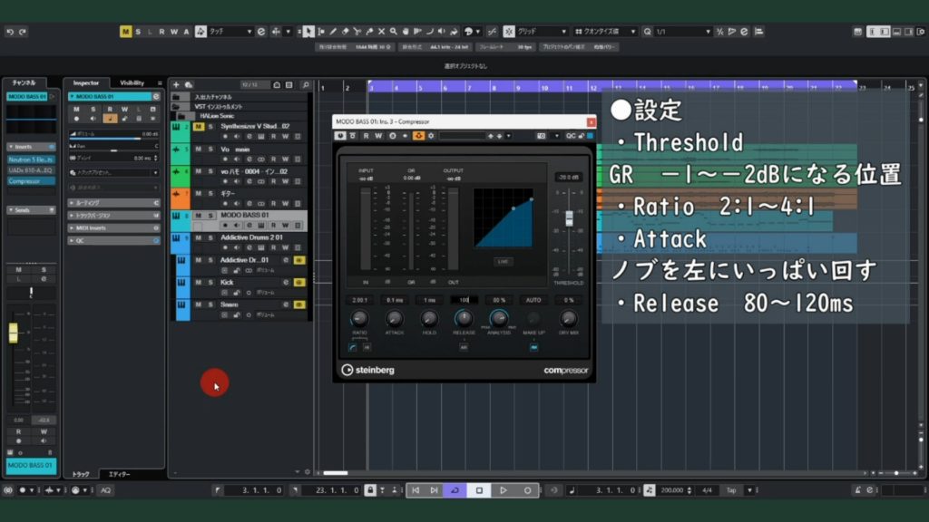Click the Compressor Threshold slider handle
Viewport: 929px width, 522px height.
(x=570, y=217)
